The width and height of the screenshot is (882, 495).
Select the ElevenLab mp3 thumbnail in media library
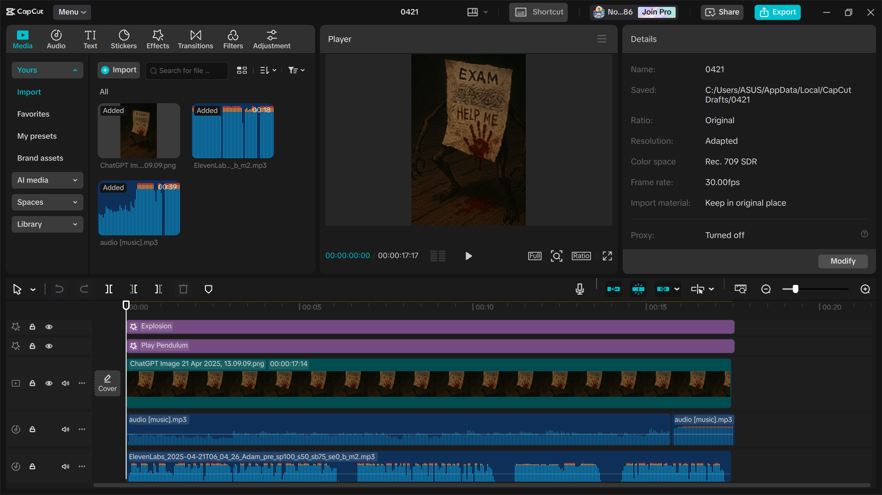point(233,132)
